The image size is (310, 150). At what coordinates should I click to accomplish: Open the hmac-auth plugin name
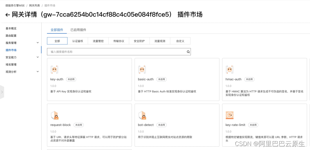click(x=234, y=79)
